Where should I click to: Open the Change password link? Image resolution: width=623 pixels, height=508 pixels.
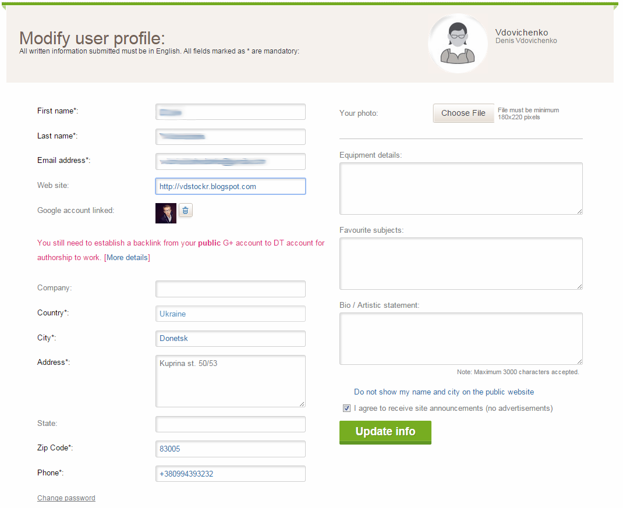click(66, 498)
